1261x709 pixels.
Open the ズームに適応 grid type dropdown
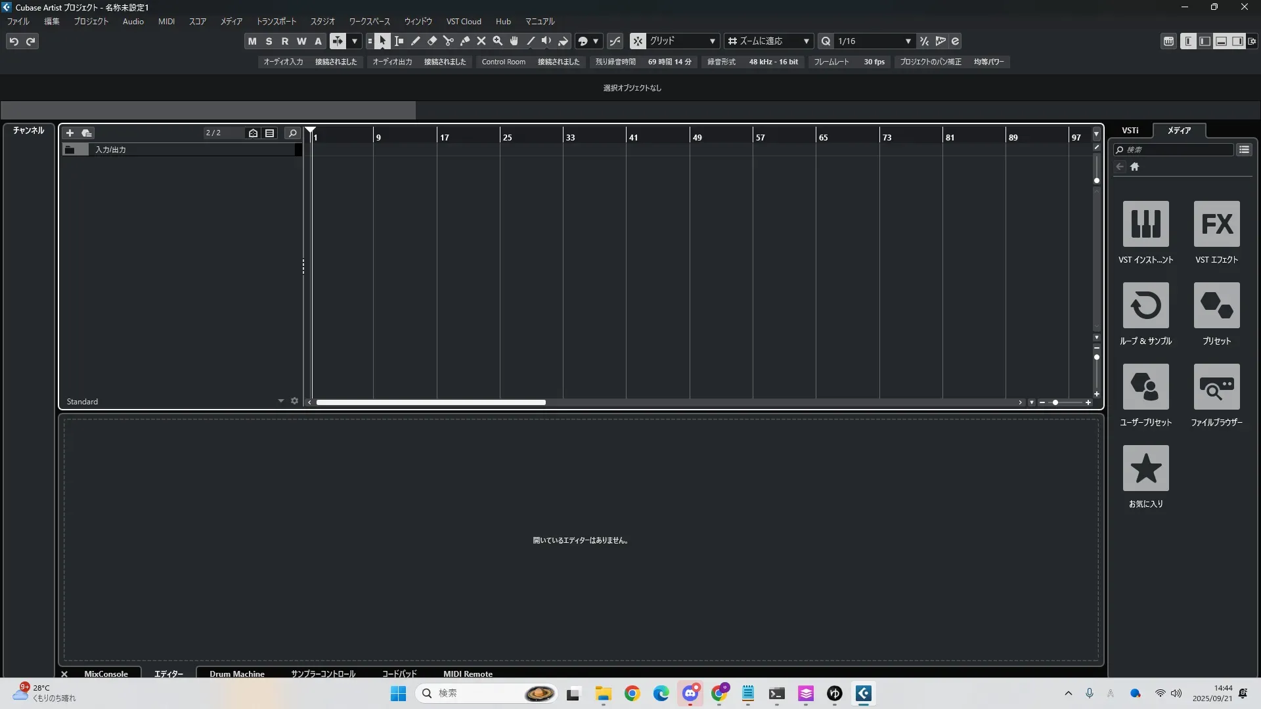(768, 41)
